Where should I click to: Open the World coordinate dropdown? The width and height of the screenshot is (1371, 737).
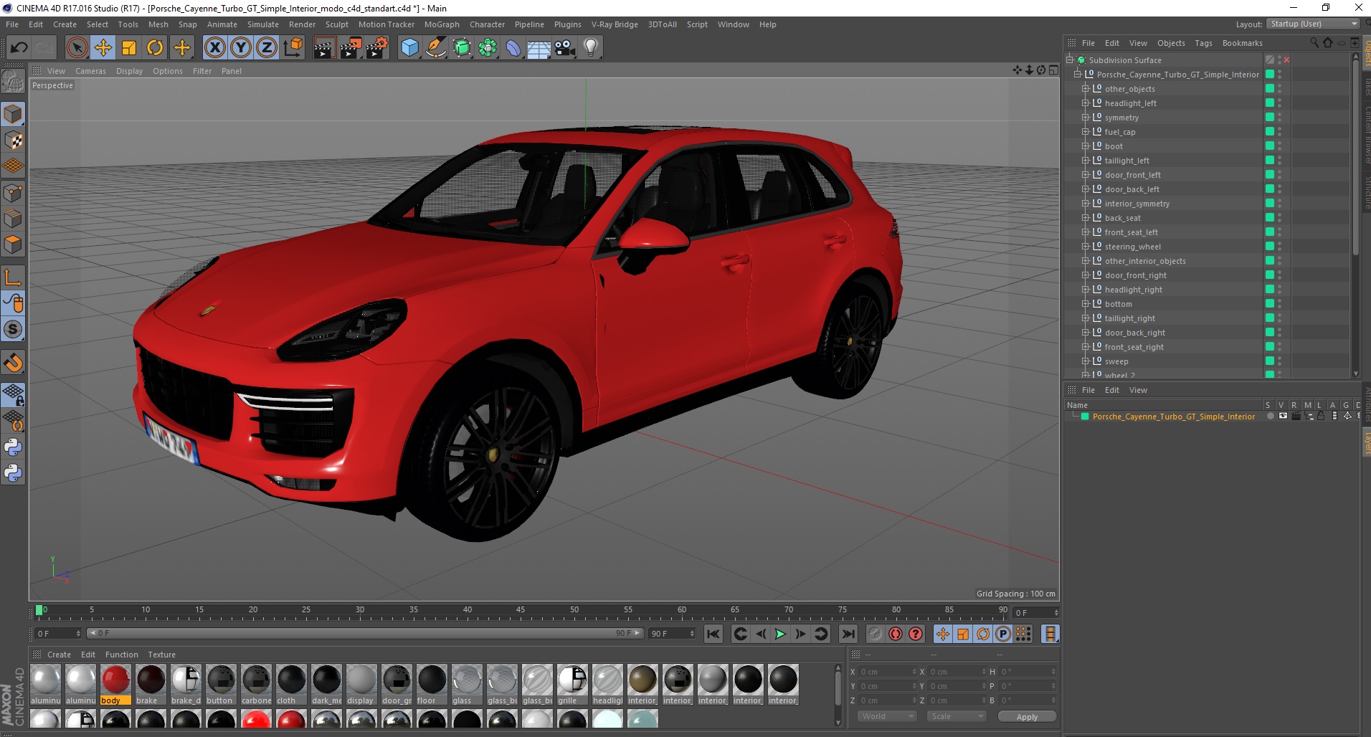coord(887,716)
